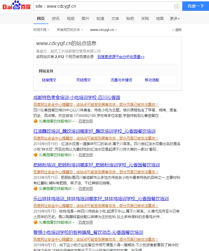Switch to the 资讯 tab

pyautogui.click(x=56, y=19)
